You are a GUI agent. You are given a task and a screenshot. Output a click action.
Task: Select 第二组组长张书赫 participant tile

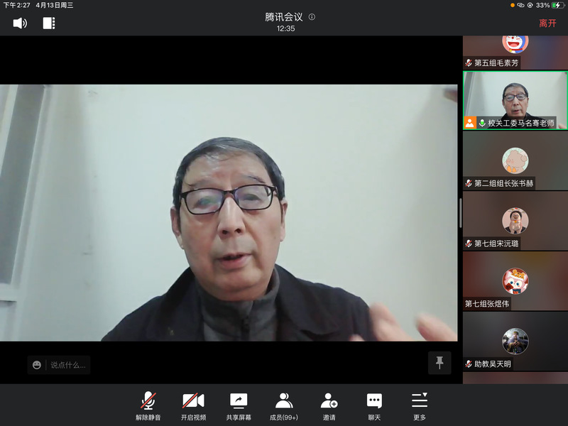point(515,161)
